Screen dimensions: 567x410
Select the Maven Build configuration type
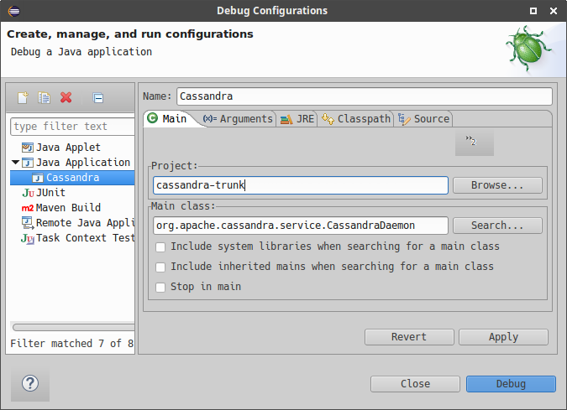pos(67,208)
